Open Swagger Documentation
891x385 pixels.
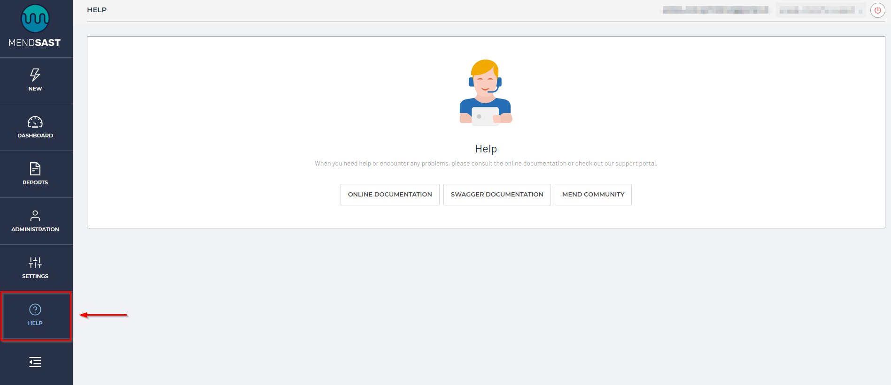point(497,195)
